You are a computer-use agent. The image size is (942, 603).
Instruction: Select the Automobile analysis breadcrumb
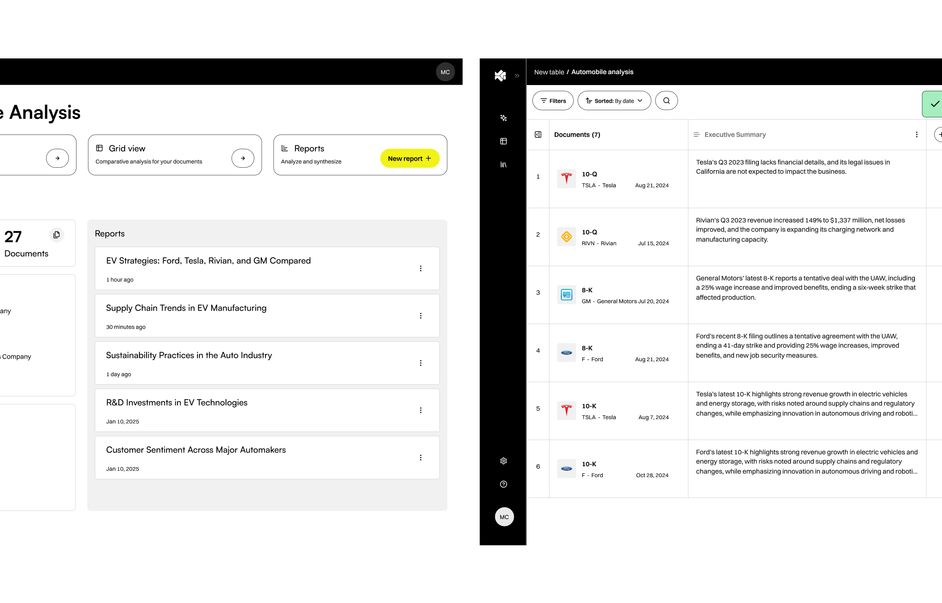(602, 72)
